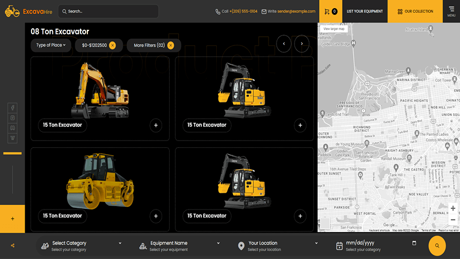
Task: Zoom in on the map
Action: click(x=453, y=208)
